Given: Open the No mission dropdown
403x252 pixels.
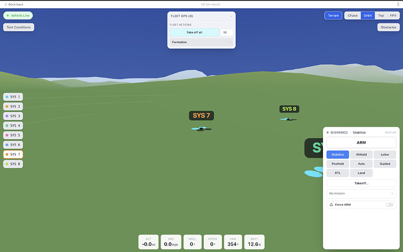Looking at the screenshot, I should pos(361,194).
